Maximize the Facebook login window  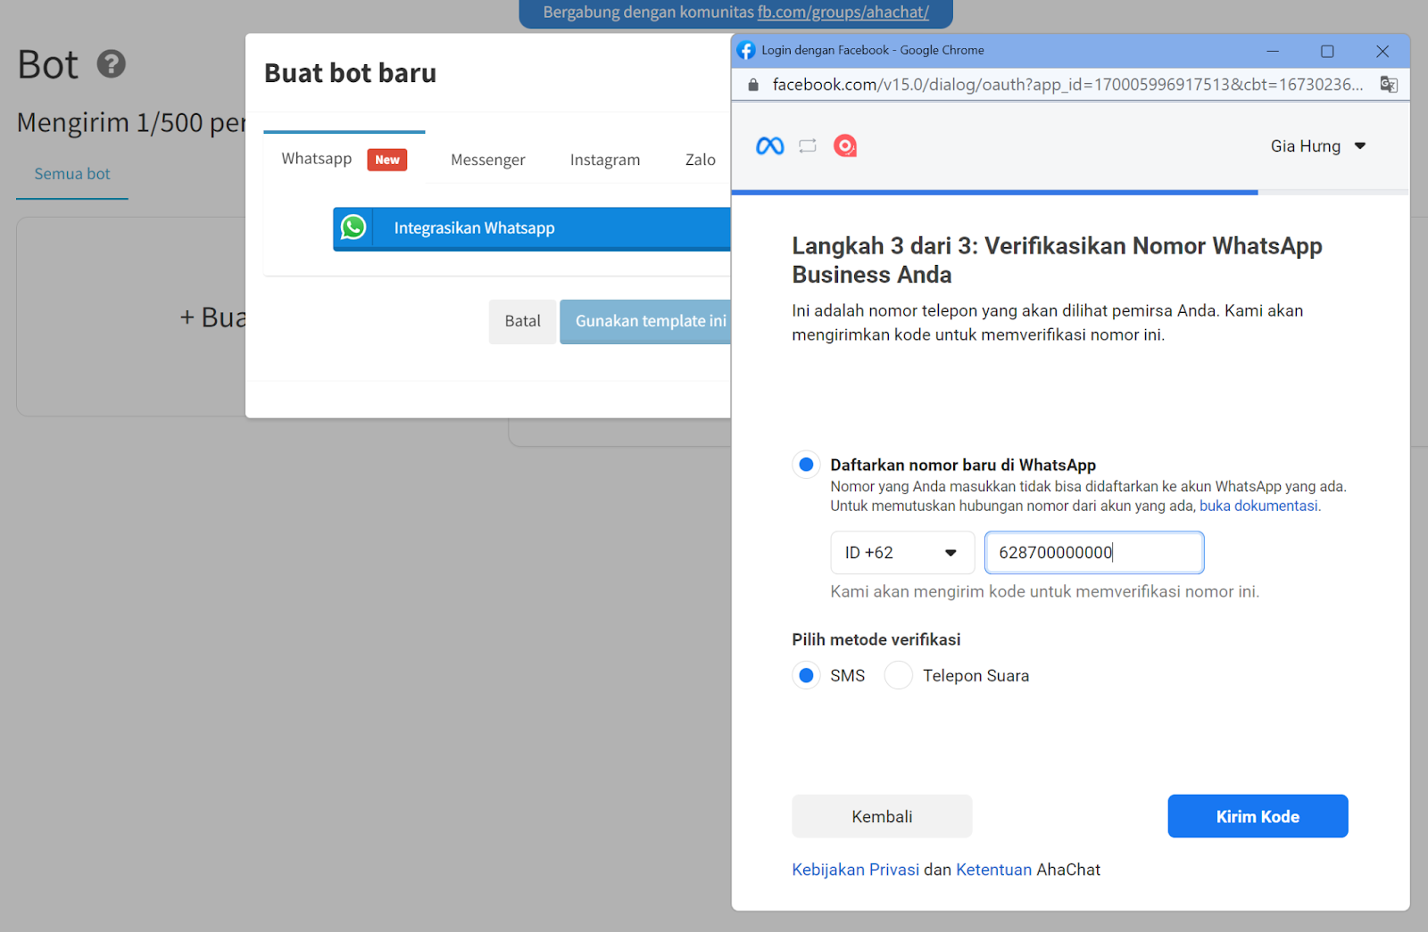1327,51
